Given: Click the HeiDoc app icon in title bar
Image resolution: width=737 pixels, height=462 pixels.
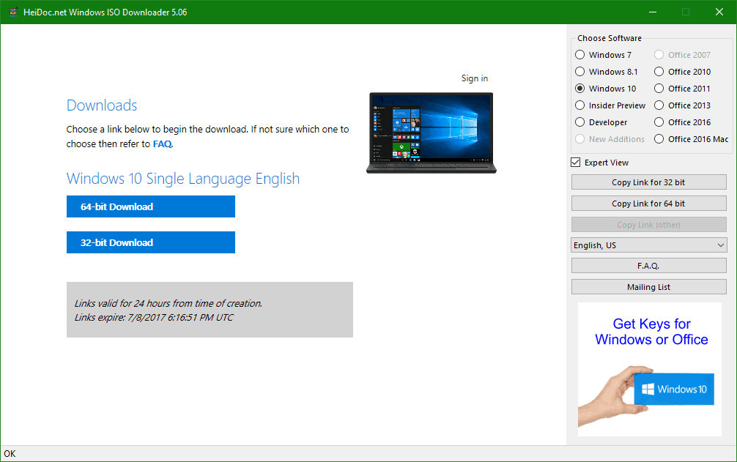Looking at the screenshot, I should (13, 12).
